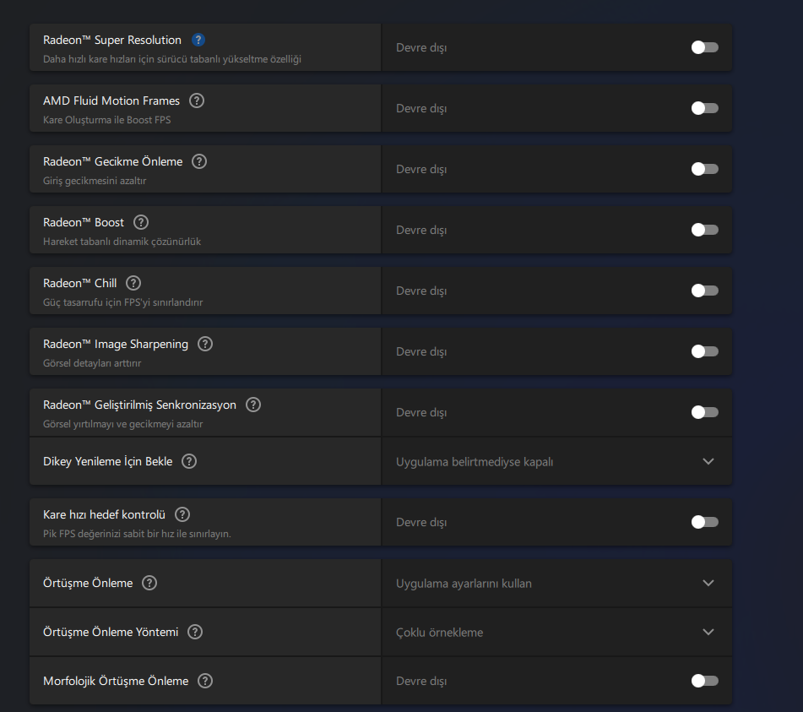Click help icon for Örtüşme Önleme Yöntemi
The width and height of the screenshot is (803, 712).
[195, 632]
